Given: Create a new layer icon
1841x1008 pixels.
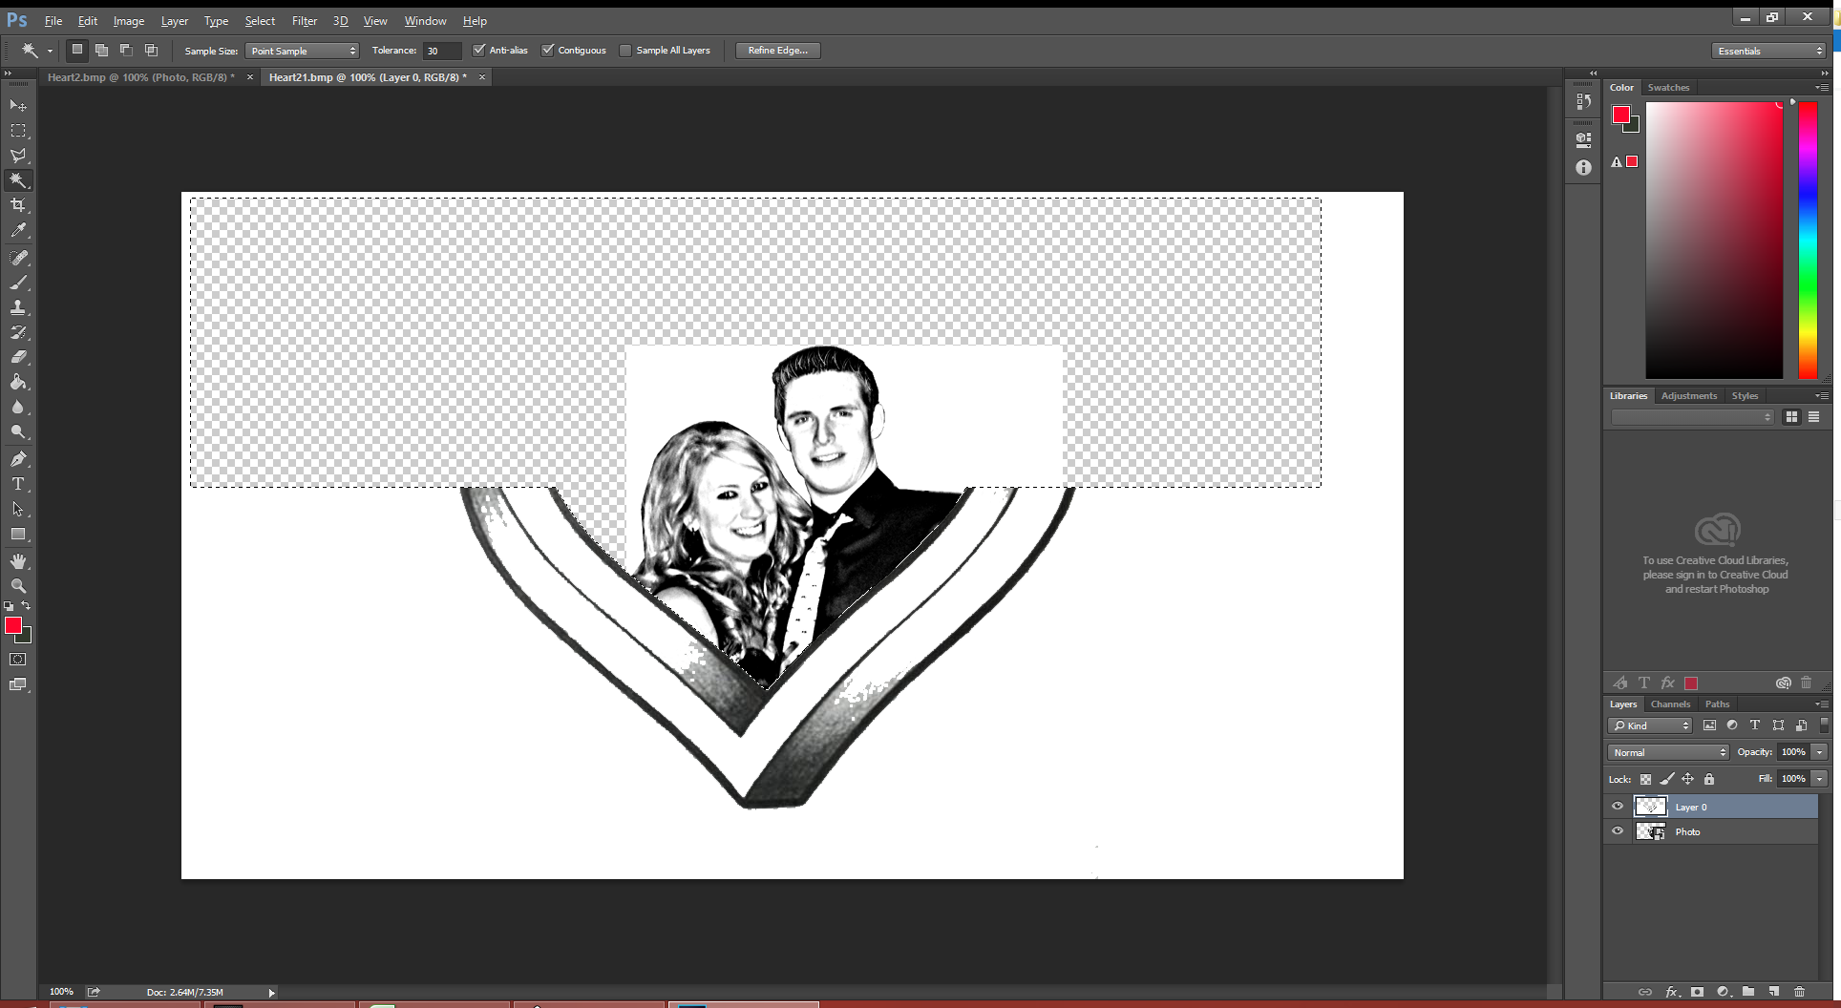Looking at the screenshot, I should click(x=1774, y=992).
